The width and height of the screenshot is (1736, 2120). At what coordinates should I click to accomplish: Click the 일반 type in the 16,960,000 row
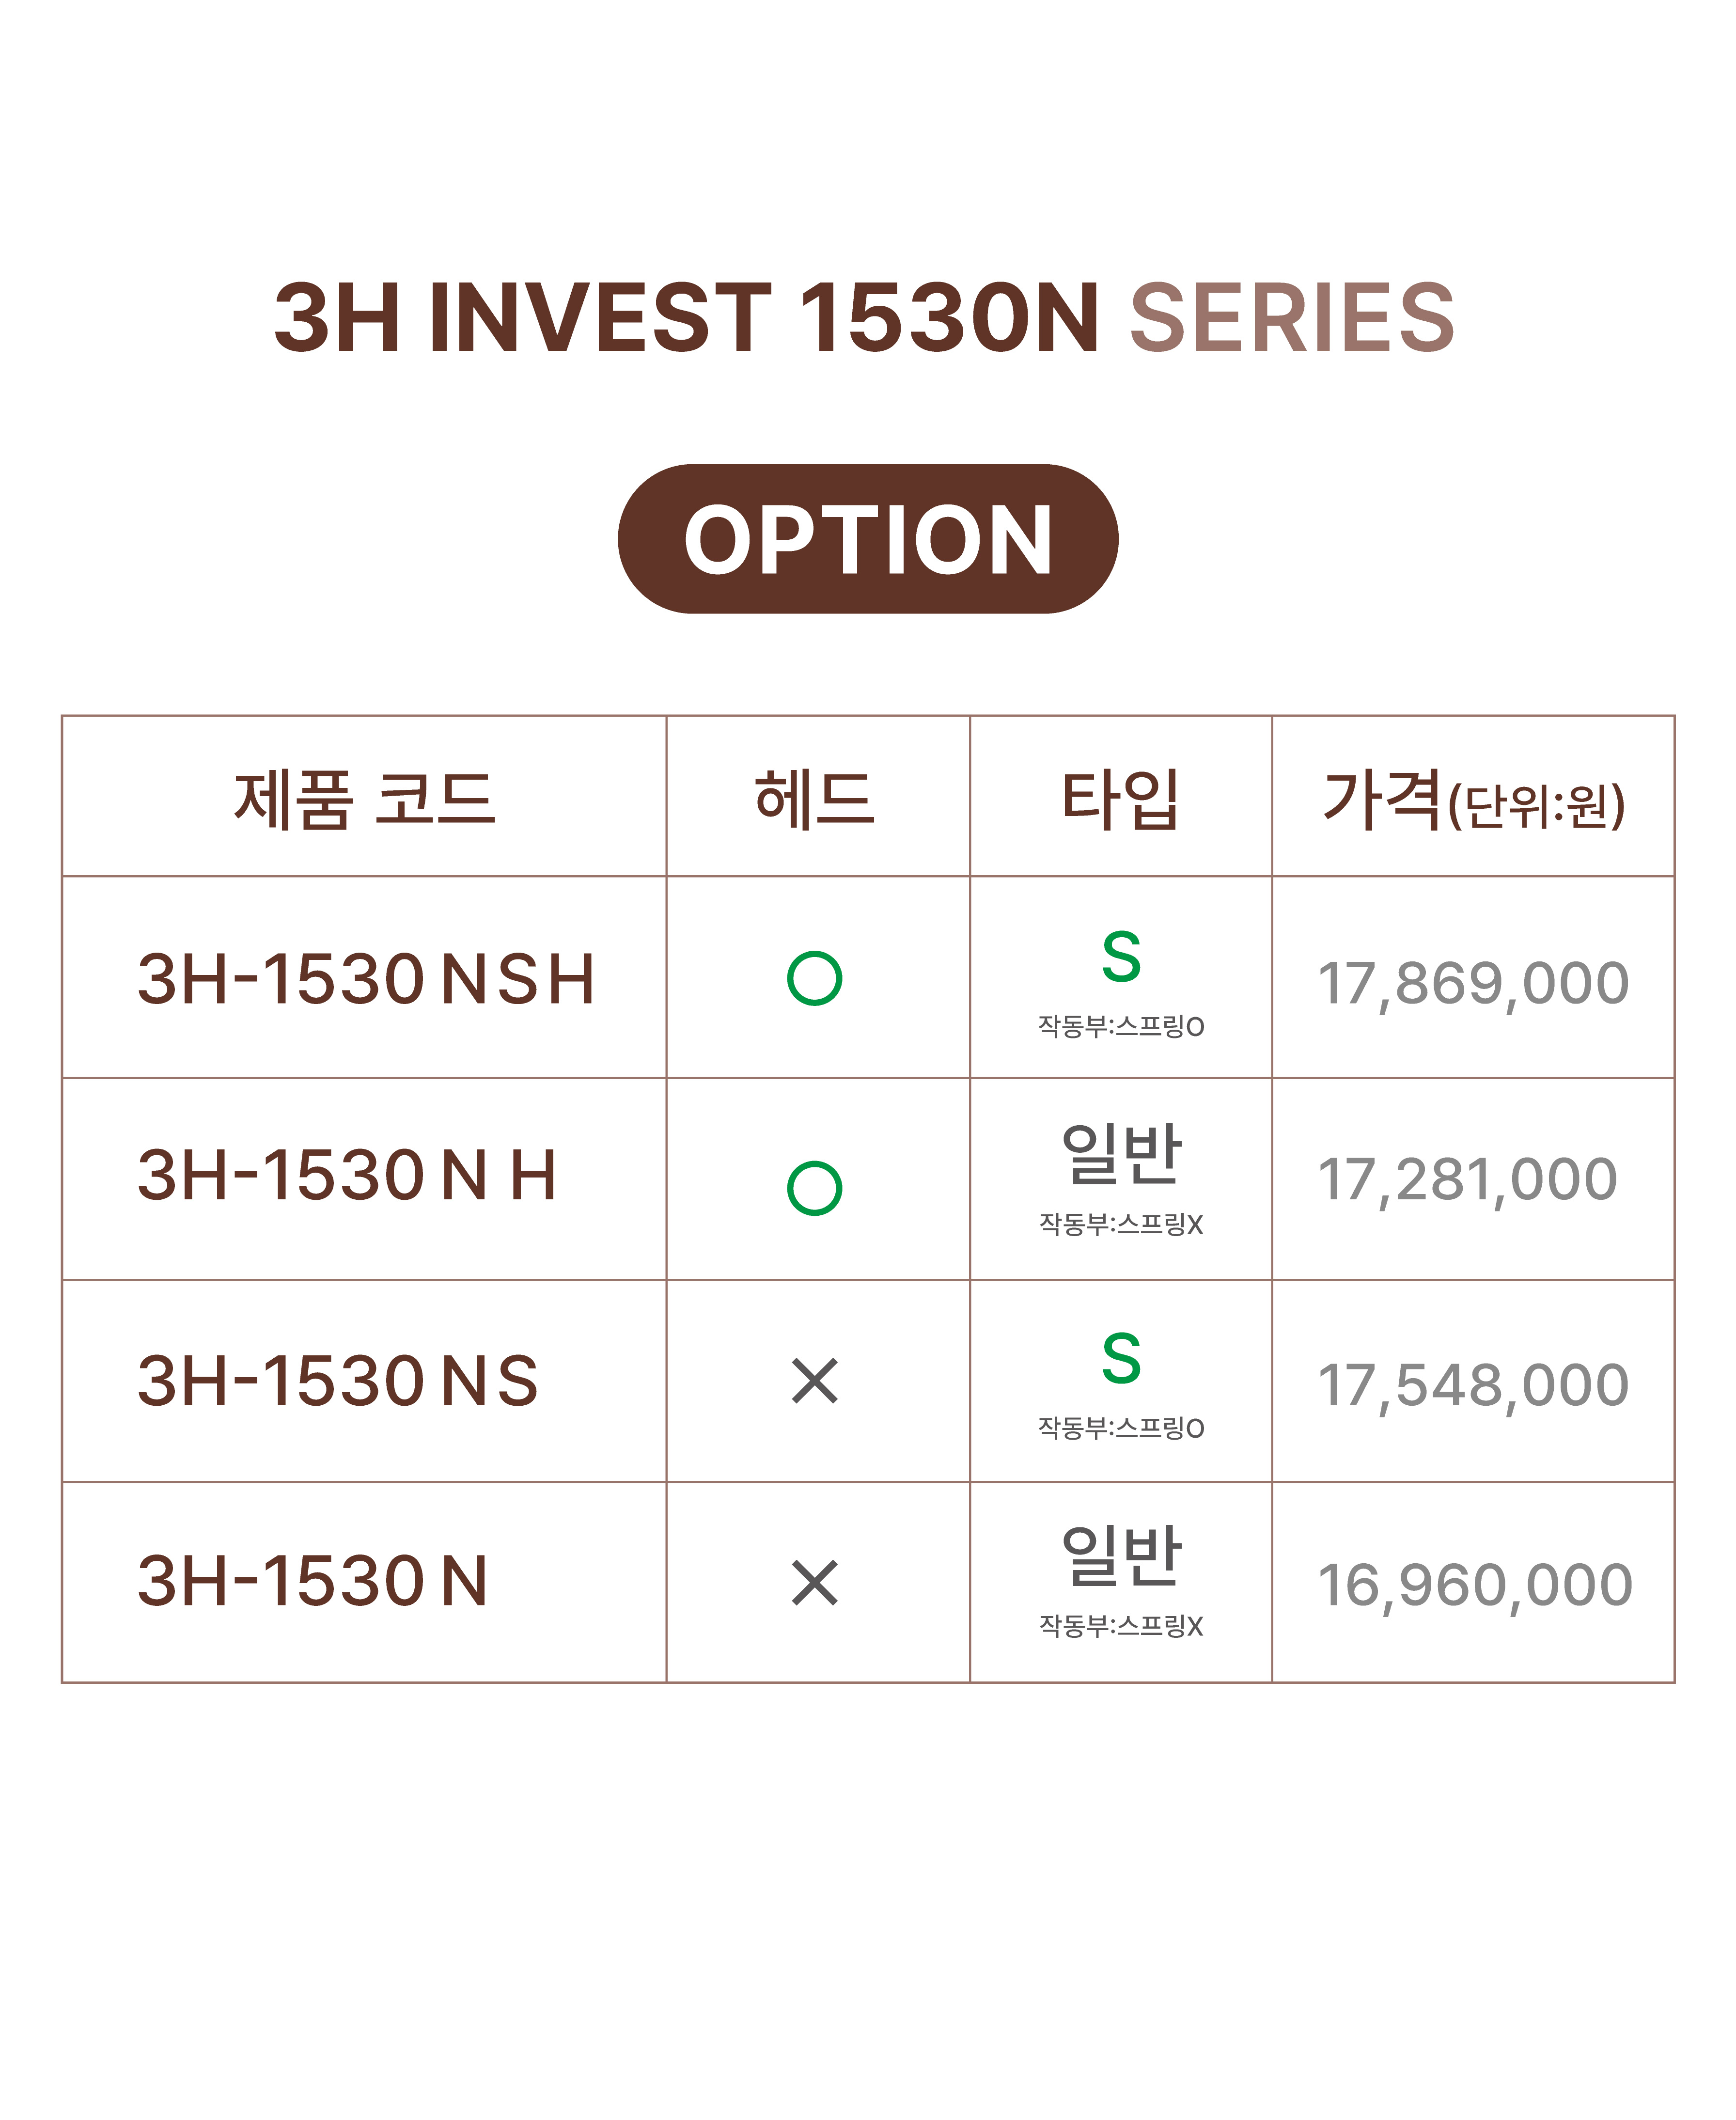1120,1555
